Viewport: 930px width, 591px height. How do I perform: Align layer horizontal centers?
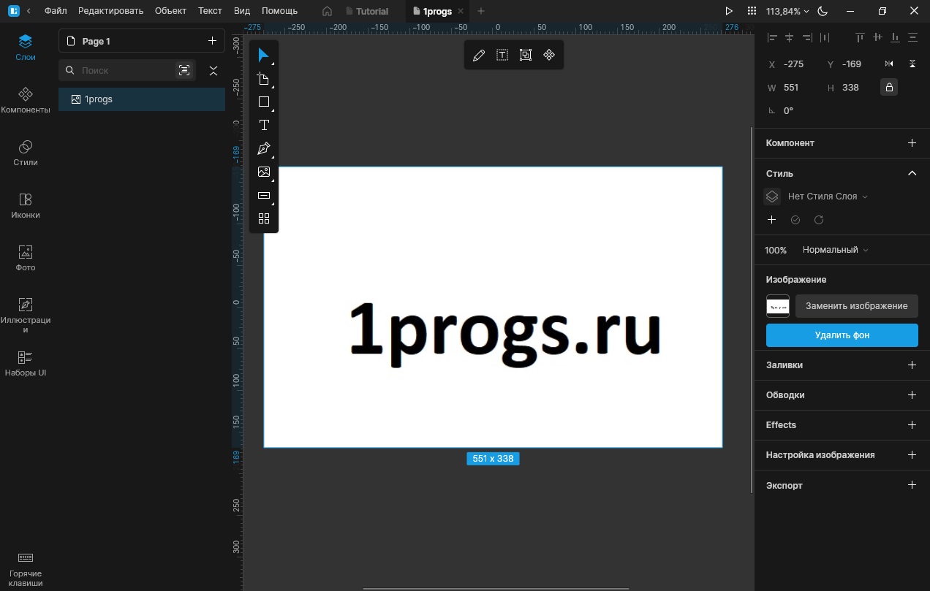(x=790, y=38)
